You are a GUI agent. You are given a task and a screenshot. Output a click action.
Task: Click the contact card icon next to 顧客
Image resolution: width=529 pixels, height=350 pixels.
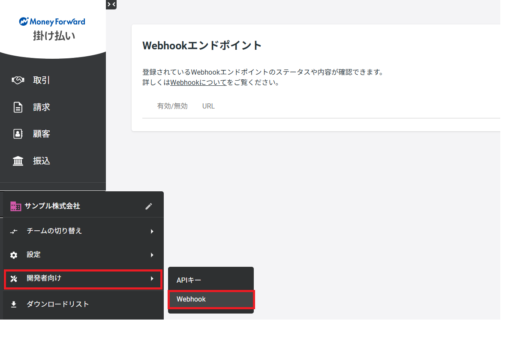point(18,134)
